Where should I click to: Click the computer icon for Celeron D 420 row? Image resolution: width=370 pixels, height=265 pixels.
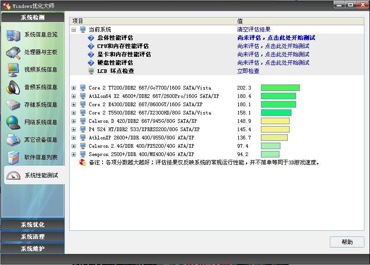pos(83,121)
